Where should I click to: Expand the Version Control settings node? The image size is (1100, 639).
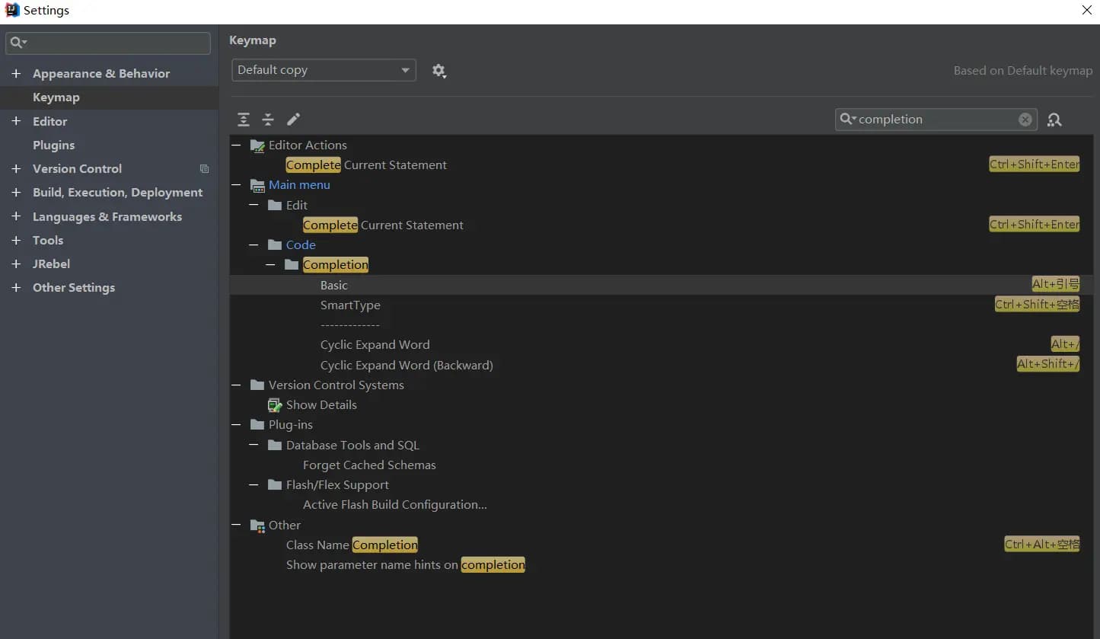[x=16, y=169]
